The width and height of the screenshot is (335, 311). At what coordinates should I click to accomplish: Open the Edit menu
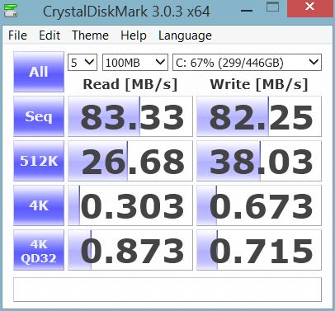[x=50, y=35]
